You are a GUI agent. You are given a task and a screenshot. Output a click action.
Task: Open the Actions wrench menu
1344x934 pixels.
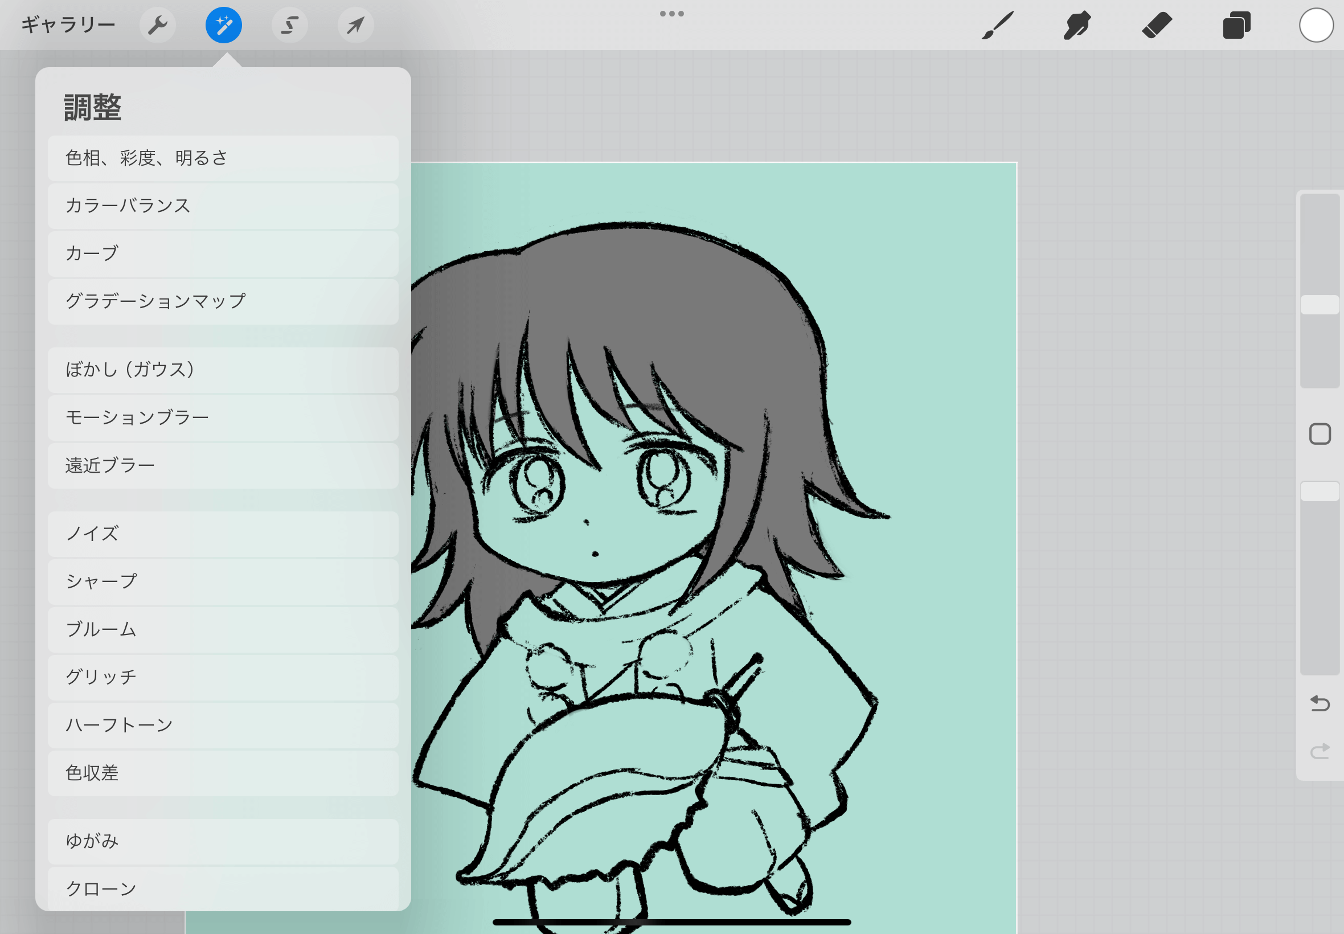(x=157, y=25)
